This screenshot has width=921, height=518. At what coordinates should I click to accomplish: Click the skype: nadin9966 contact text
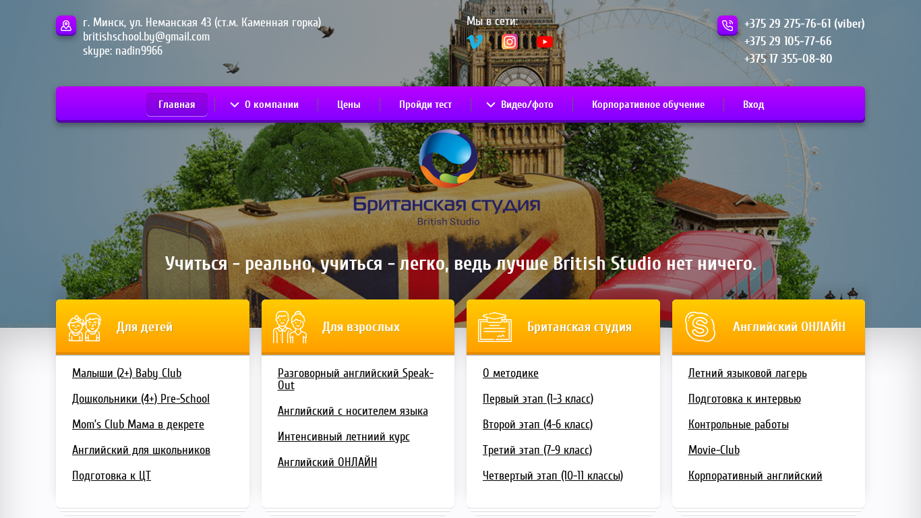point(123,51)
